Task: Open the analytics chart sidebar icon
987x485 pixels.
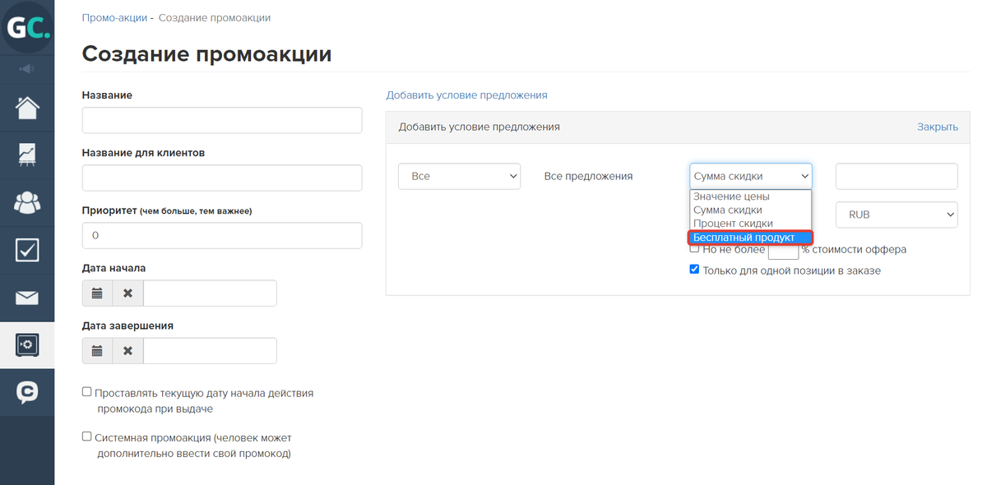Action: click(27, 155)
